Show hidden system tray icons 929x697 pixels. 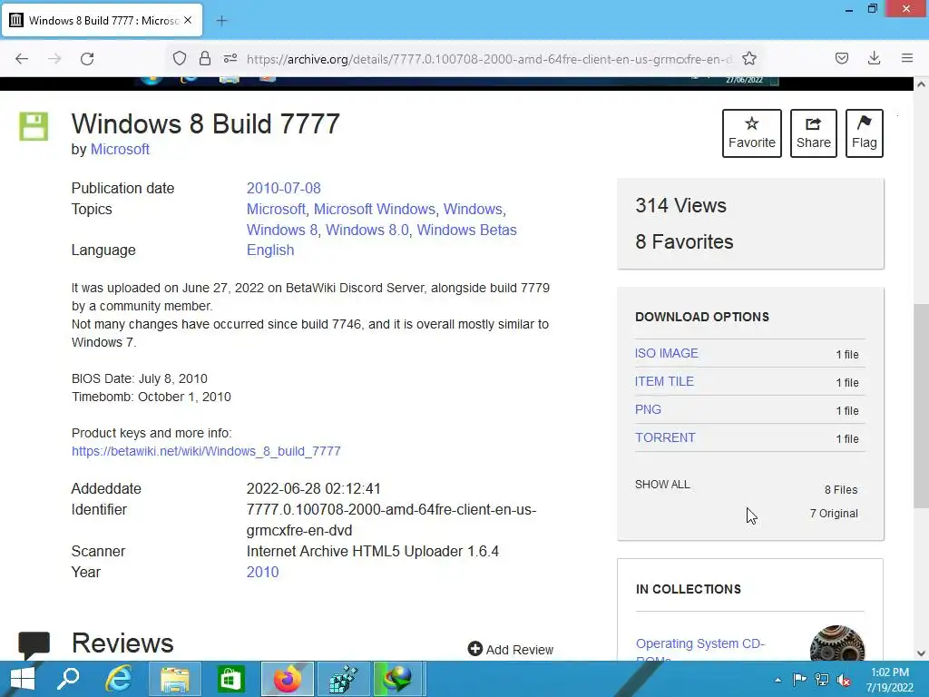(777, 680)
